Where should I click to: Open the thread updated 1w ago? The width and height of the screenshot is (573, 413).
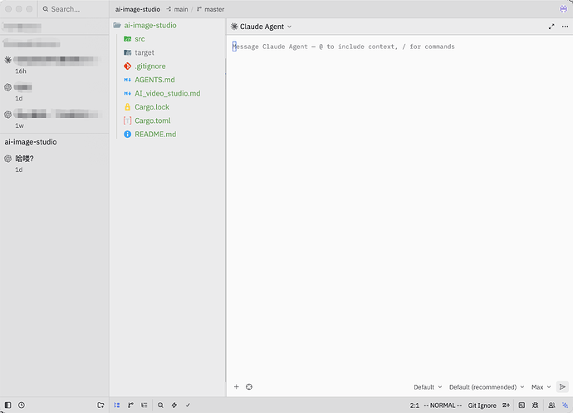[55, 120]
